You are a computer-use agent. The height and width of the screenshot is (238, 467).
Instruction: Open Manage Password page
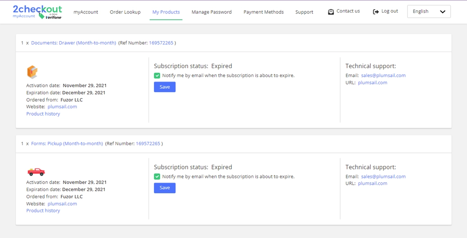[211, 12]
